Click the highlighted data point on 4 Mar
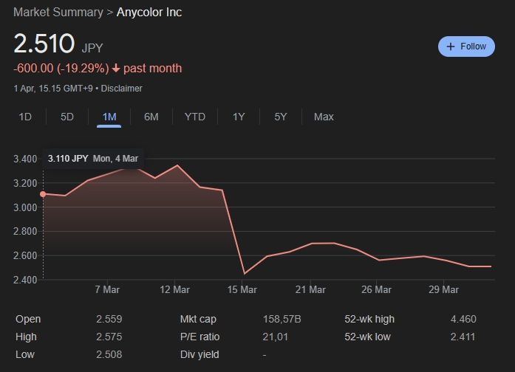This screenshot has height=372, width=515. coord(43,194)
